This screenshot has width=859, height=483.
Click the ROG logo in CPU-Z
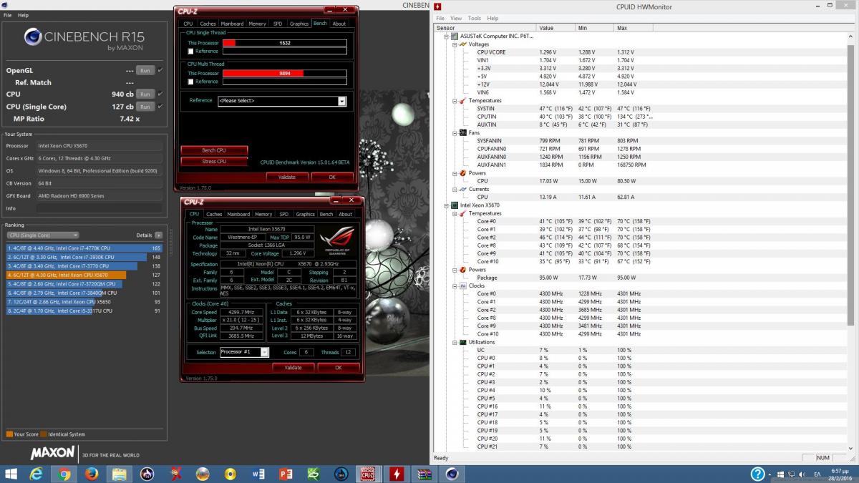click(x=336, y=239)
